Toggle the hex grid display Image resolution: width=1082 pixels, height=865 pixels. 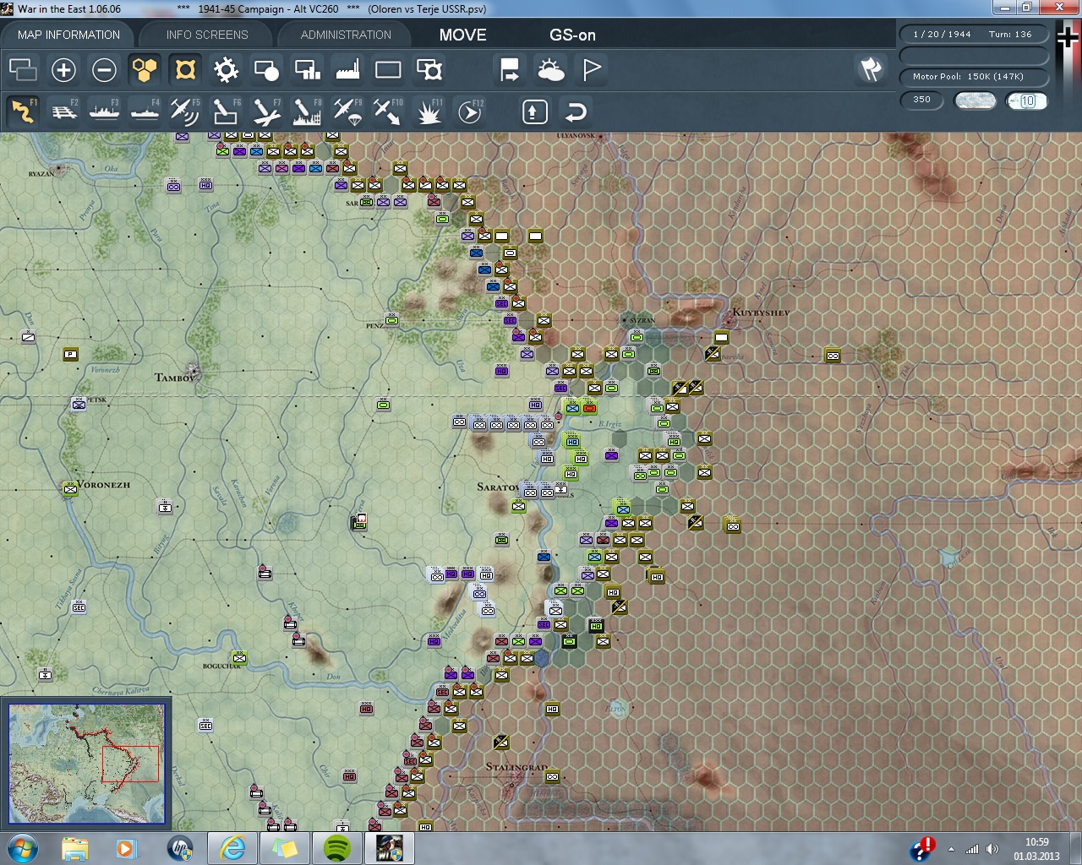(145, 69)
